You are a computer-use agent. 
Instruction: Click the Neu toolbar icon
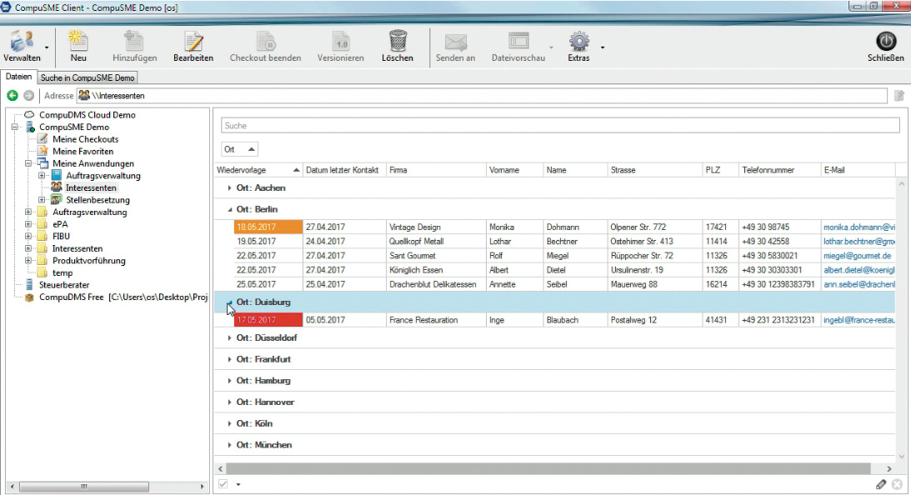tap(78, 42)
